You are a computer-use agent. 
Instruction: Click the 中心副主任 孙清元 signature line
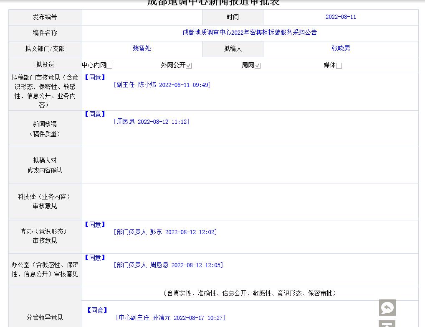click(170, 318)
